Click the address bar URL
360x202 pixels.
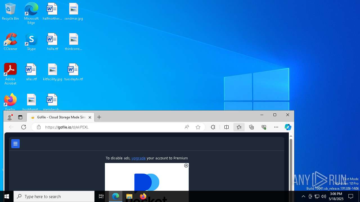pyautogui.click(x=67, y=127)
